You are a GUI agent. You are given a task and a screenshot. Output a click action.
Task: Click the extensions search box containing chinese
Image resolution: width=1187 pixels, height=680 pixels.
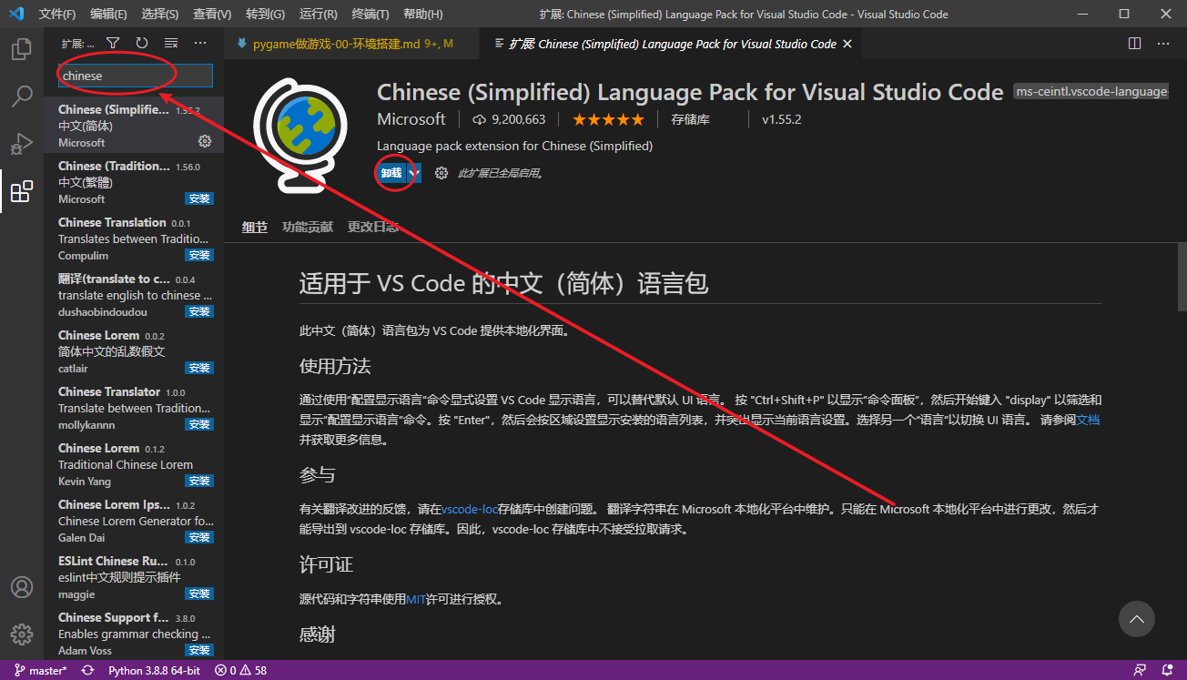[135, 76]
